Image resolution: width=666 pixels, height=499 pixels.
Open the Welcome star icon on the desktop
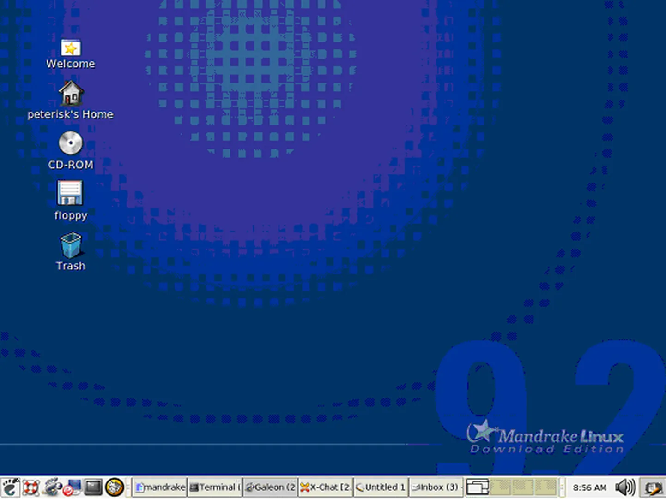coord(71,48)
